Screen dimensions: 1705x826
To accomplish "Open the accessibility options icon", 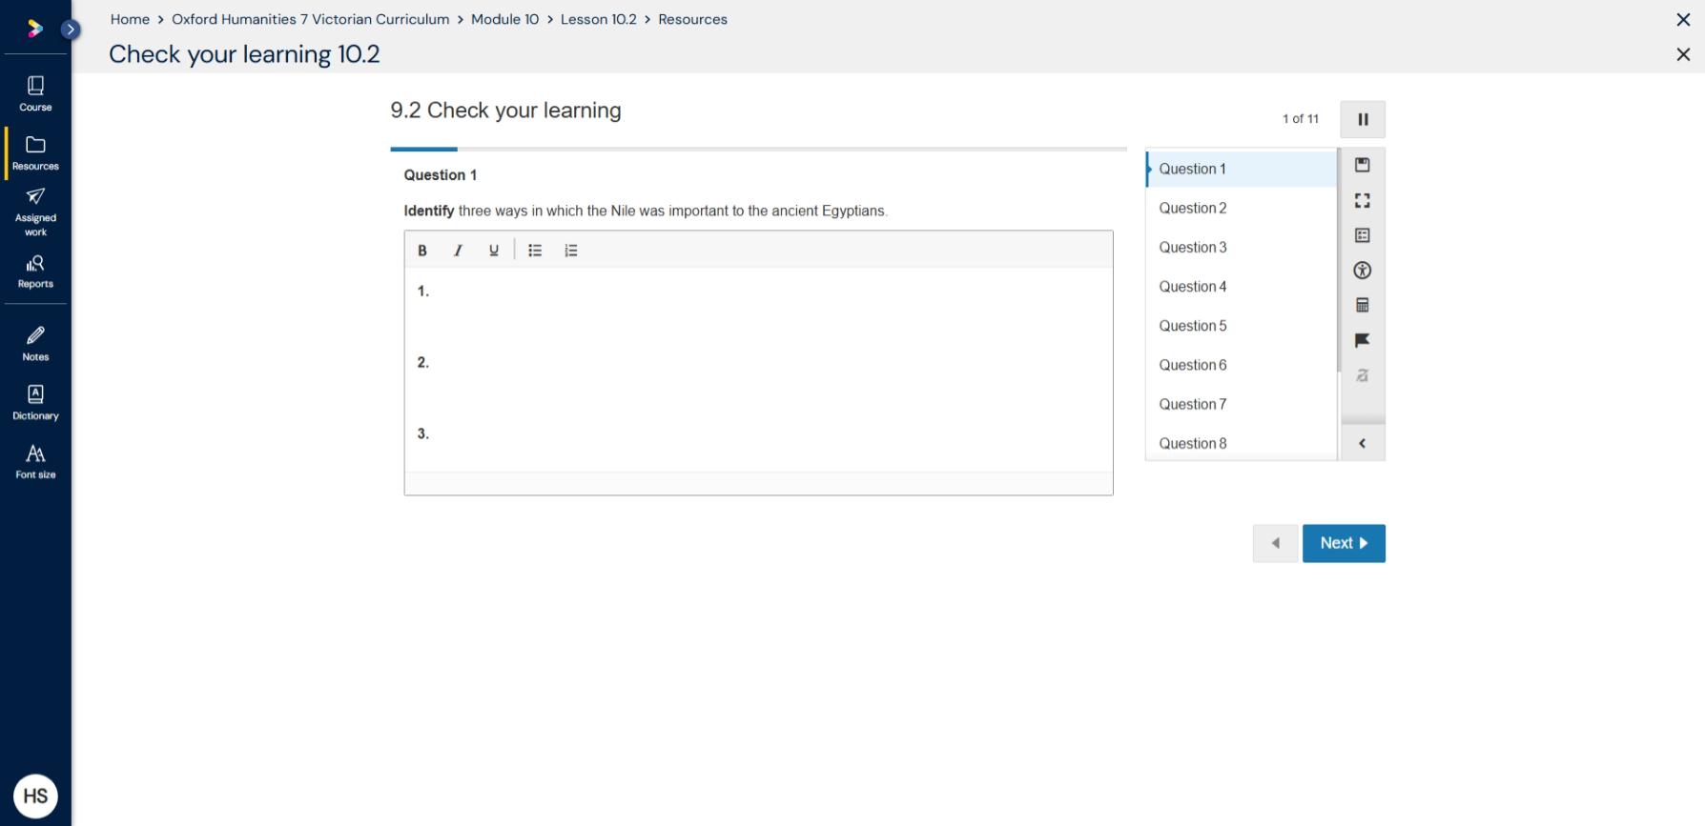I will click(1363, 271).
